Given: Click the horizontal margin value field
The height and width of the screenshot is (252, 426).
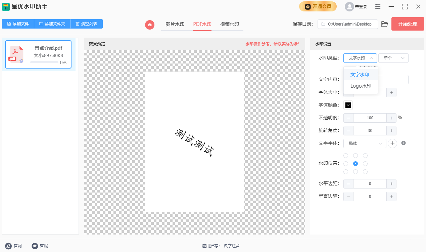Looking at the screenshot, I should coord(370,184).
